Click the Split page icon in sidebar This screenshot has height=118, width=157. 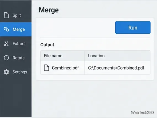point(6,15)
